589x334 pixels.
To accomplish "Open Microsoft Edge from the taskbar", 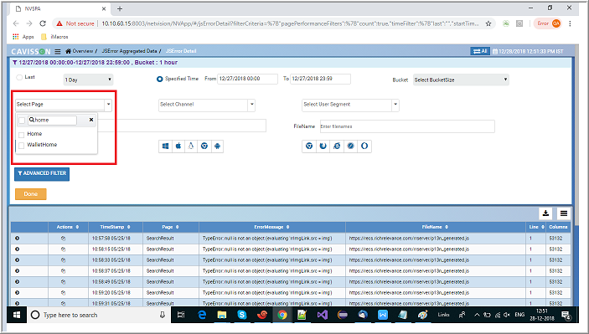I will pos(202,315).
